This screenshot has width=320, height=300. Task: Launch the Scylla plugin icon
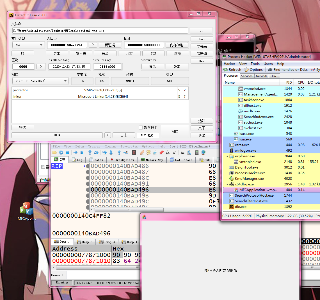tap(134, 153)
